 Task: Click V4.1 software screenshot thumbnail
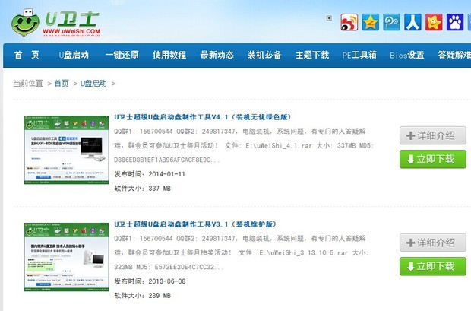(x=66, y=150)
